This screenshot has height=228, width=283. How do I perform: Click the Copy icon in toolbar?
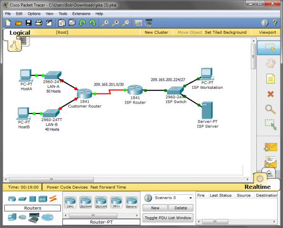pyautogui.click(x=61, y=23)
